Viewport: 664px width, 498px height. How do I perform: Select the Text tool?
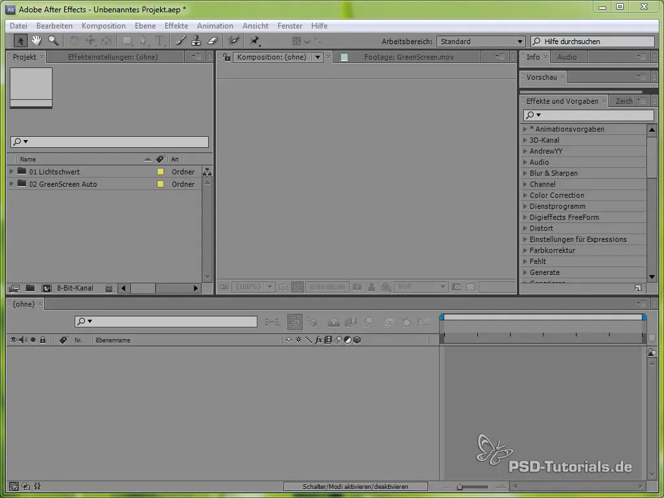click(160, 41)
